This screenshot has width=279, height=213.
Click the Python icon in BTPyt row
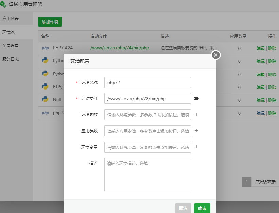click(x=45, y=86)
